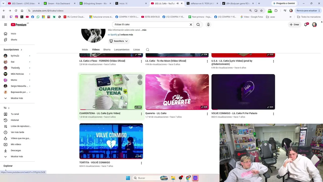The width and height of the screenshot is (323, 182).
Task: Open options for TORTITA video
Action: [x=141, y=163]
